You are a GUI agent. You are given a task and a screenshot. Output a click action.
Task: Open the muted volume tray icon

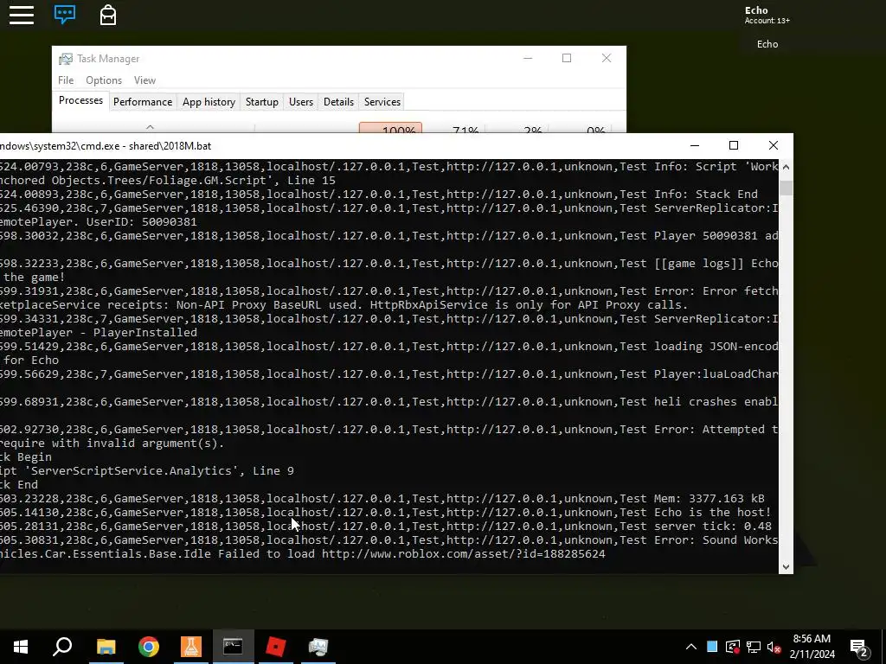pyautogui.click(x=774, y=647)
